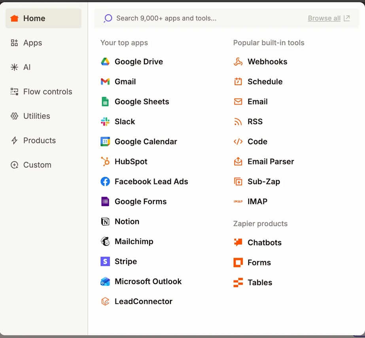
Task: Select Google Drive label
Action: (x=139, y=61)
